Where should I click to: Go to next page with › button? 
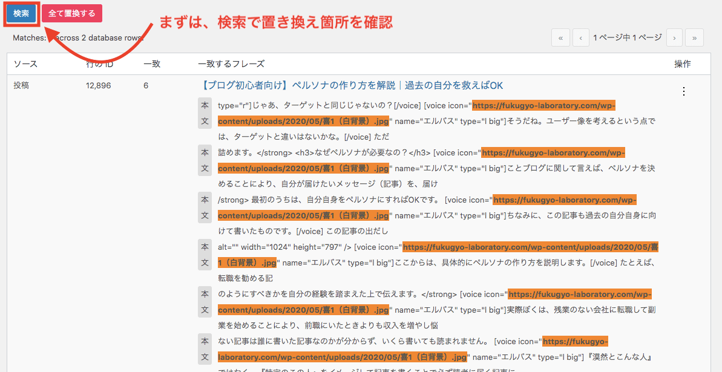click(674, 38)
